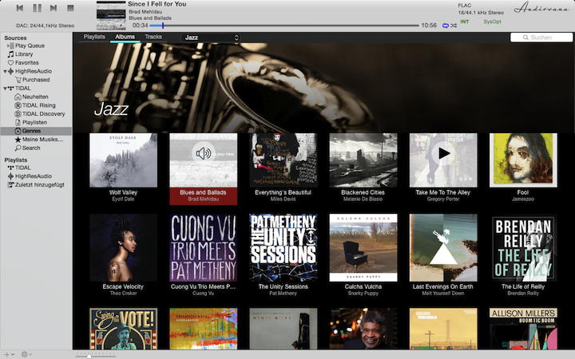Image resolution: width=575 pixels, height=359 pixels.
Task: Open the Culcha Vulcha album
Action: click(x=363, y=247)
